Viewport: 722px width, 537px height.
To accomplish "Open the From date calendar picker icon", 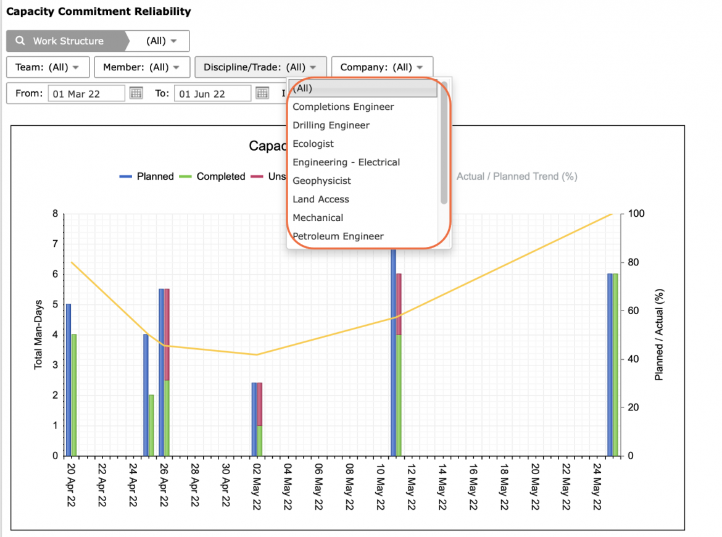I will [x=136, y=93].
